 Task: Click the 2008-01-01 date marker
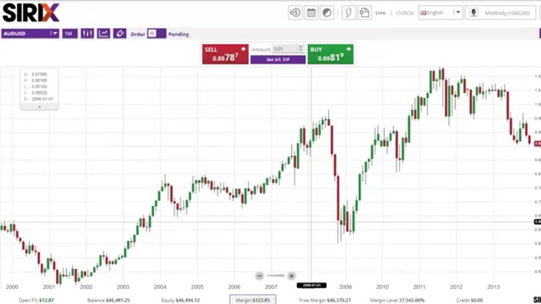click(312, 285)
